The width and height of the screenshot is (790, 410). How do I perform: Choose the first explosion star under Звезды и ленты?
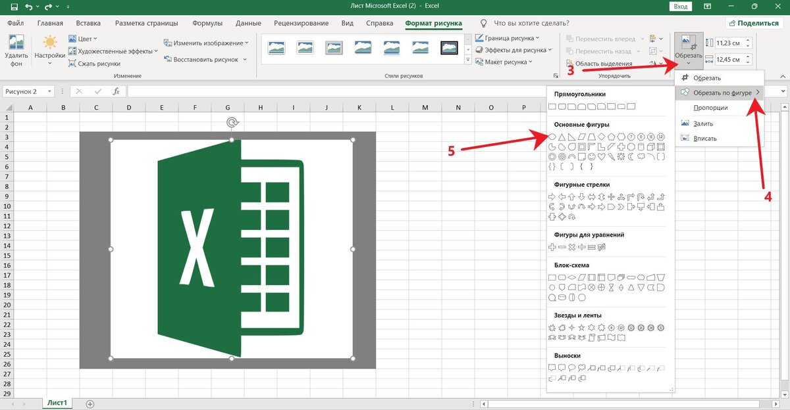click(552, 327)
